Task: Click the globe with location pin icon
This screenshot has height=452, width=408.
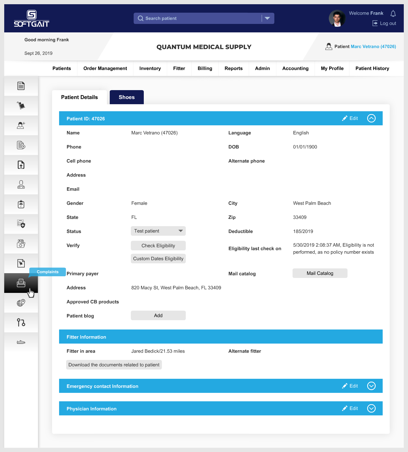Action: 21,303
